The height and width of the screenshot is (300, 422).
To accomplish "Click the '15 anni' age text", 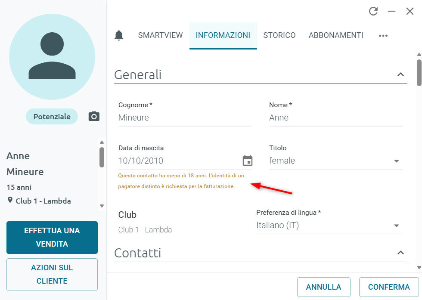I will coord(19,187).
